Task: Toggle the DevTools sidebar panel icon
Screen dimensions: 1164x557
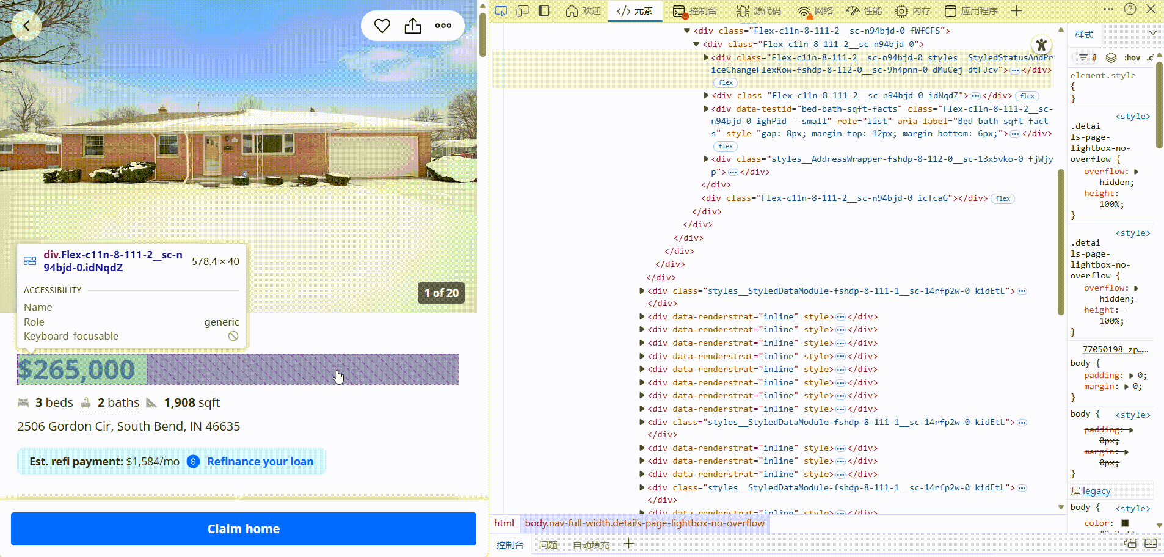Action: [544, 11]
